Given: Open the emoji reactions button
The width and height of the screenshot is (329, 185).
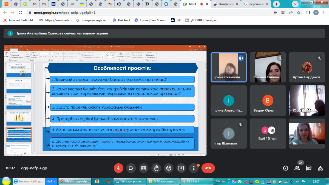Looking at the screenshot, I should coord(169,168).
